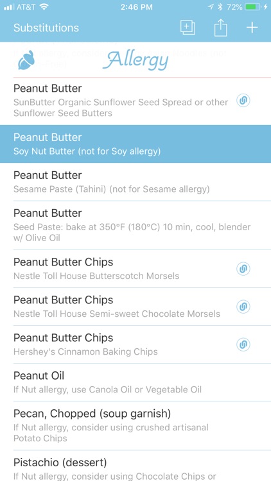This screenshot has height=481, width=271.
Task: Tap the Substitutions title in header
Action: pyautogui.click(x=46, y=28)
